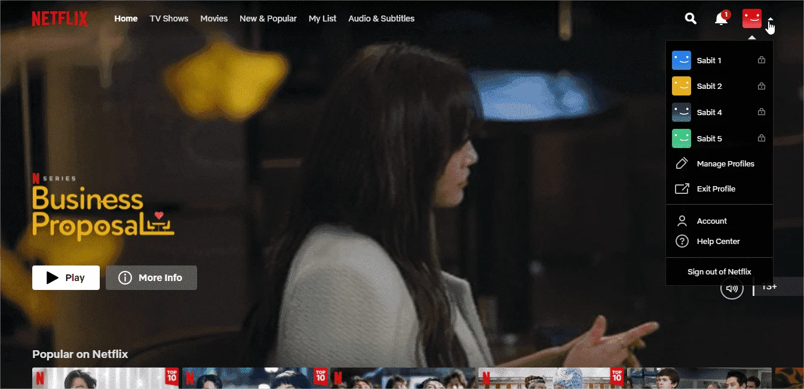Open the second Popular on Netflix thumbnail
The height and width of the screenshot is (389, 804).
pyautogui.click(x=254, y=378)
